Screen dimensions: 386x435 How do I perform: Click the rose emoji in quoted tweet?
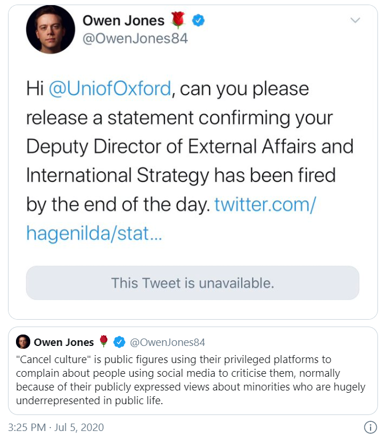tap(103, 342)
